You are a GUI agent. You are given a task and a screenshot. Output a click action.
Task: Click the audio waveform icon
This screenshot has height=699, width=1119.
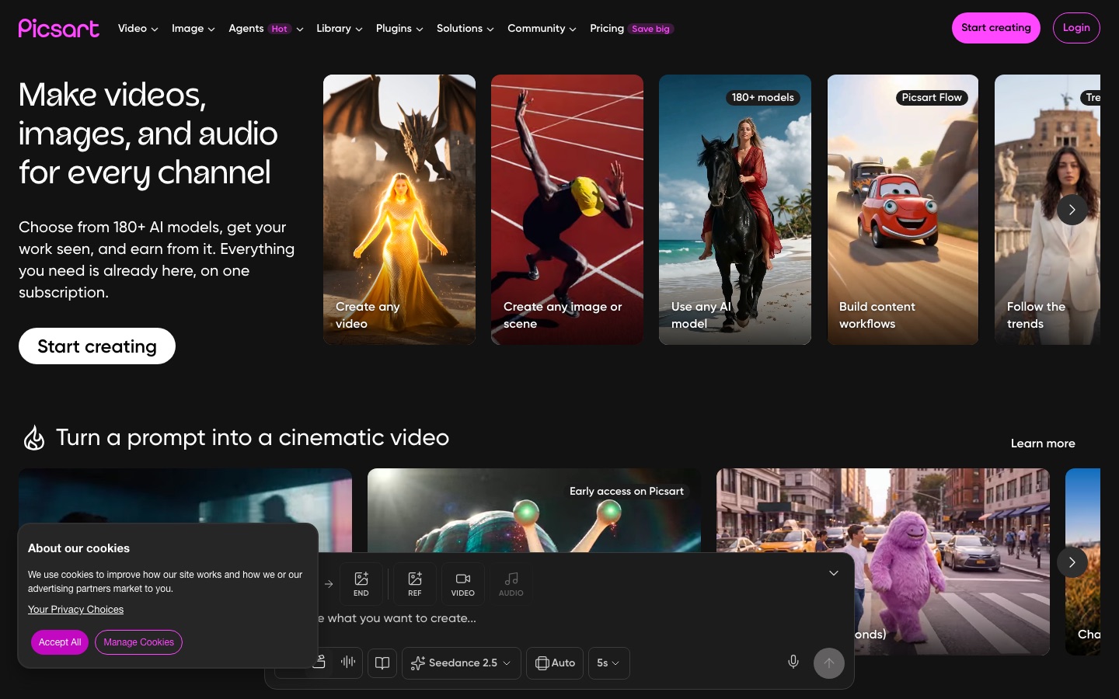(x=348, y=662)
